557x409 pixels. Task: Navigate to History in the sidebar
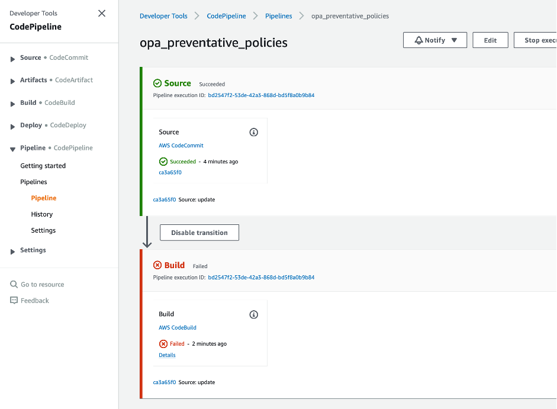pyautogui.click(x=41, y=214)
